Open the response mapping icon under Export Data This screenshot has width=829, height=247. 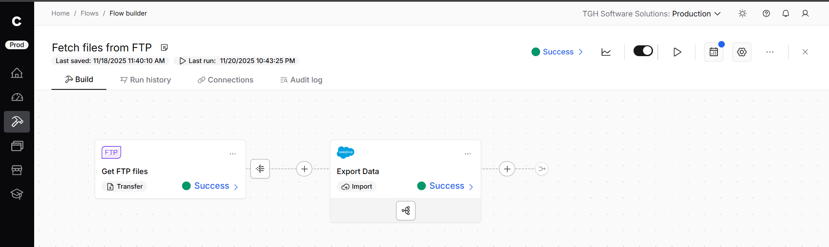406,211
